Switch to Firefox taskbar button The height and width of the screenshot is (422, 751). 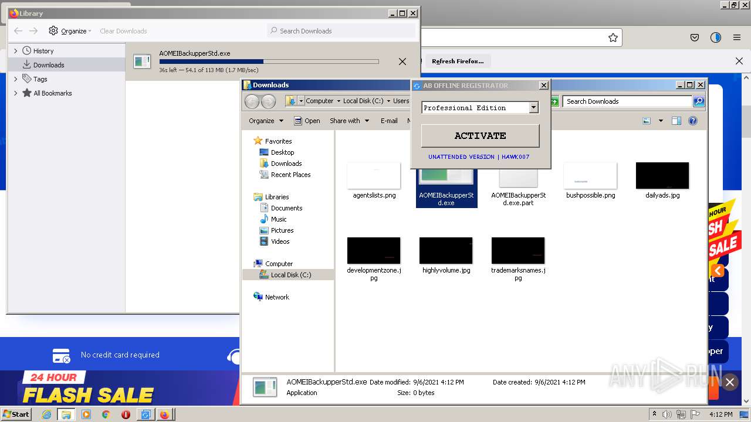(164, 414)
